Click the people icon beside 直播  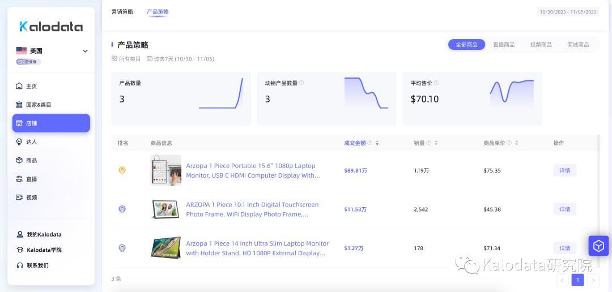(19, 179)
